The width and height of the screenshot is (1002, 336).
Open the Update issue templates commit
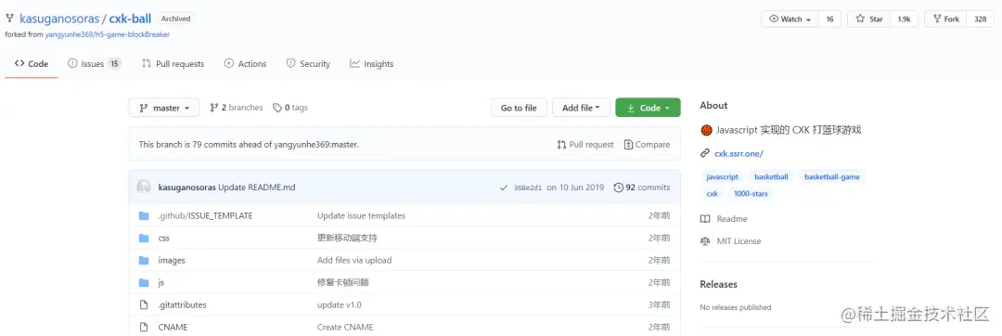tap(361, 216)
